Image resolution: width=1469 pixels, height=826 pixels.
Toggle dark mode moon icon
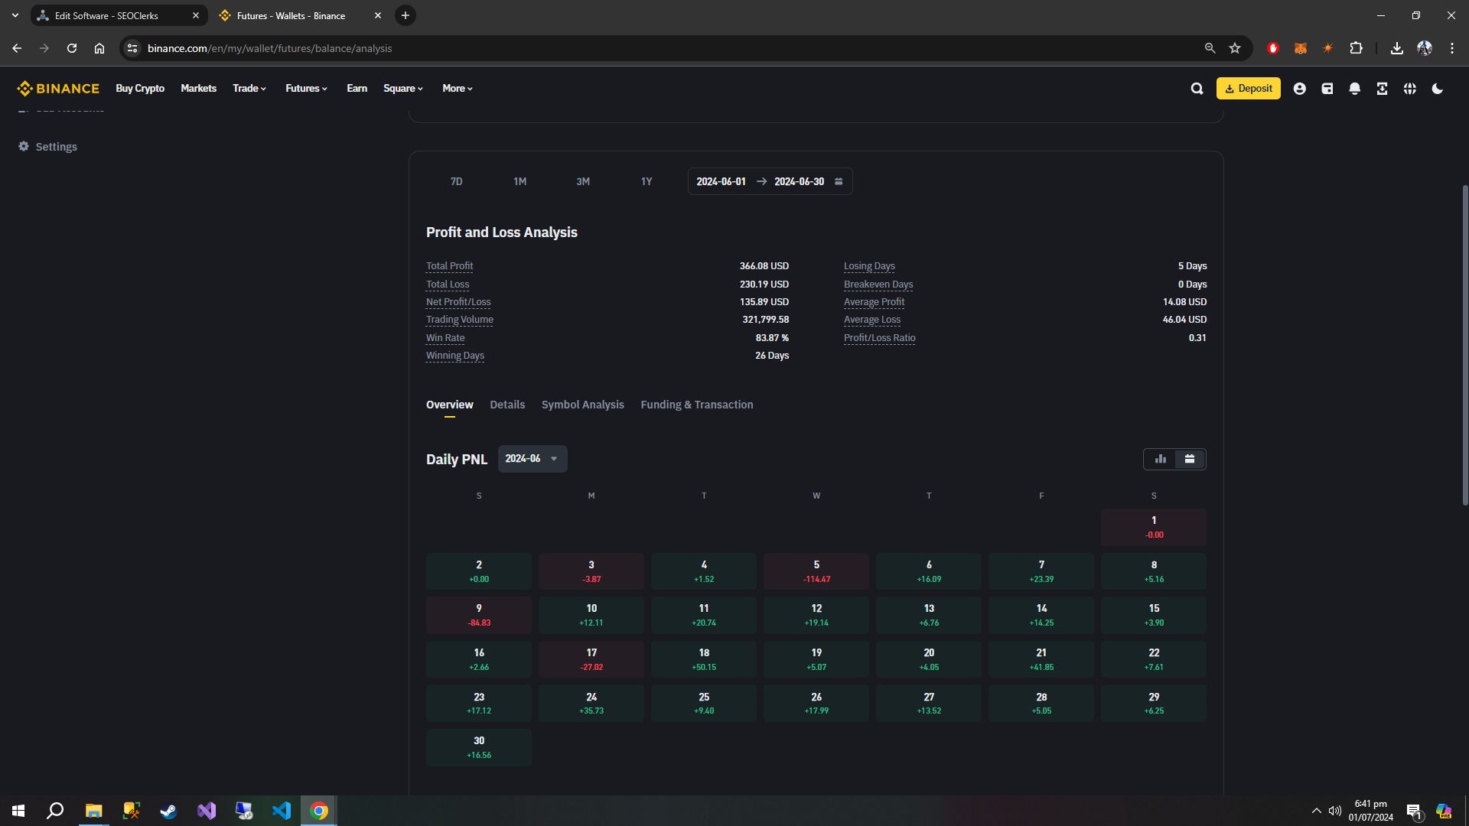tap(1438, 89)
